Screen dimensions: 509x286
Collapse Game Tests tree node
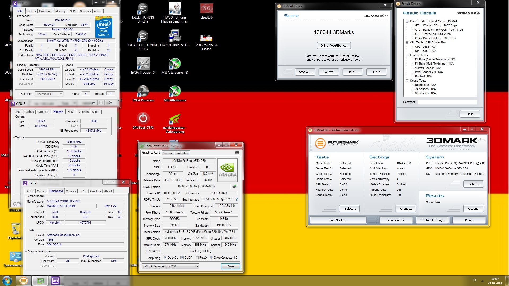coord(407,21)
